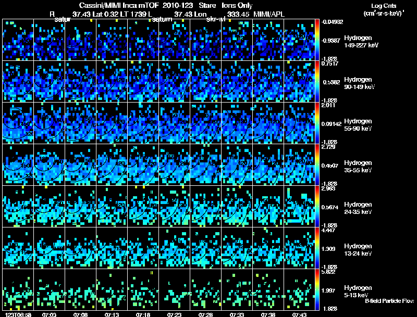Screen dimensions: 417x317
Task: Open the 90-149 keV panel at 07:03
Action: [49, 82]
